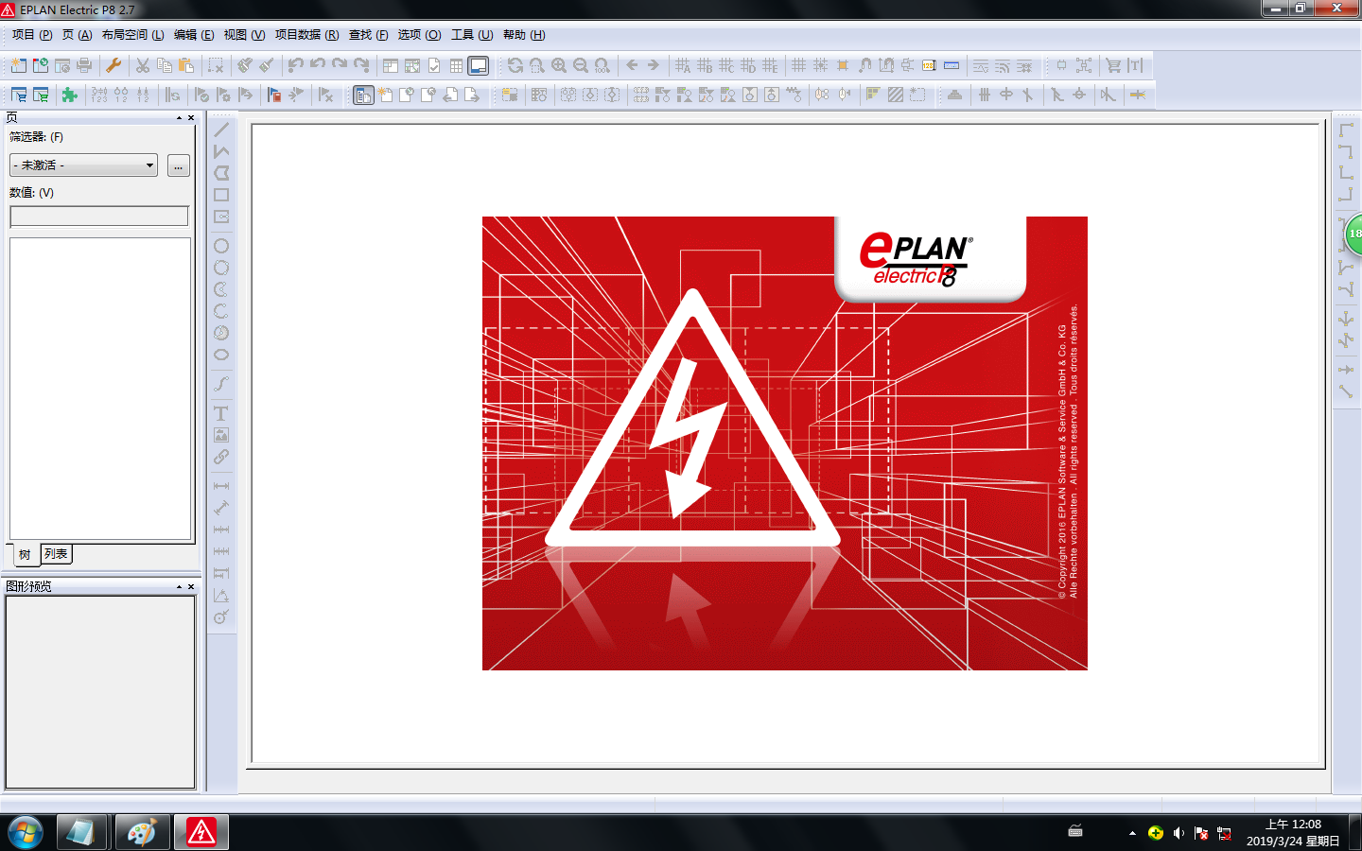Screen dimensions: 1362x851
Task: Click the 数值 value input field
Action: click(99, 217)
